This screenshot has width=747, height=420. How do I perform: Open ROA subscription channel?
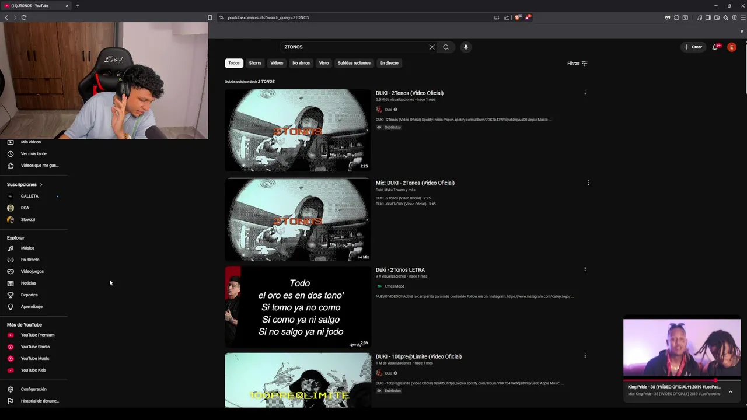(x=25, y=208)
